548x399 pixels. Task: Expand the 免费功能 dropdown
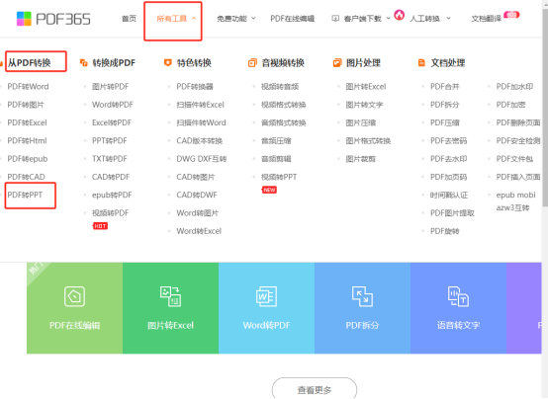(x=235, y=19)
